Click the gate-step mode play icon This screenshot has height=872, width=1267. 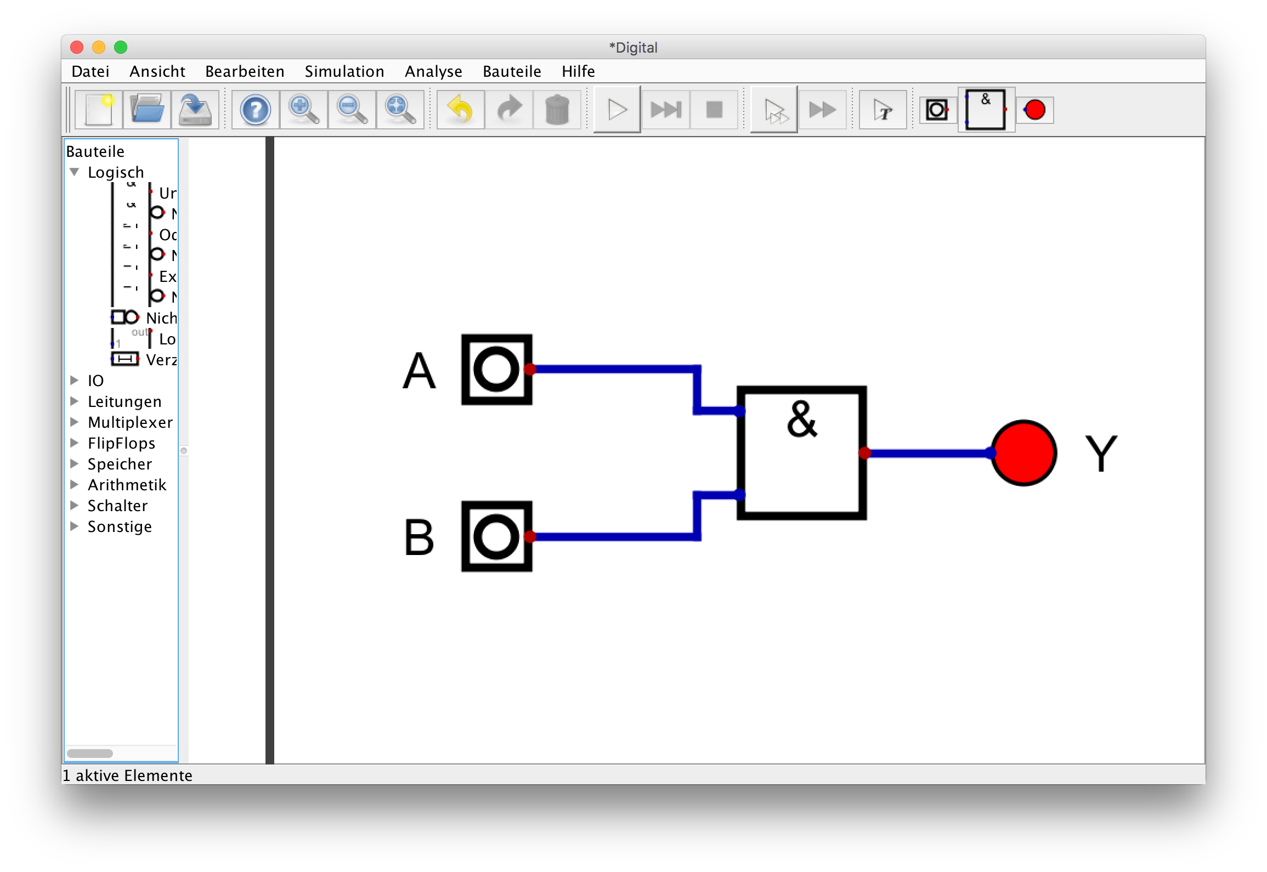(x=774, y=110)
